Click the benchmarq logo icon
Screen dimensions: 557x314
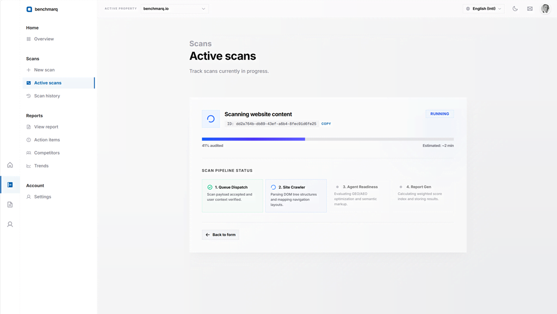(x=29, y=9)
